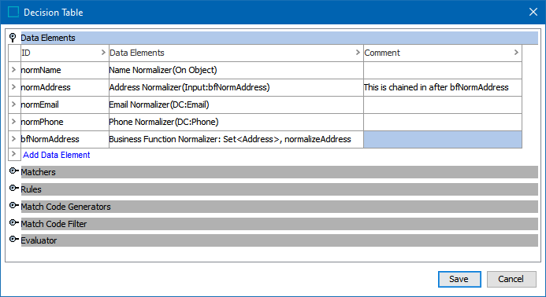
Task: Expand the Match Code Filter icon
Action: tap(13, 222)
